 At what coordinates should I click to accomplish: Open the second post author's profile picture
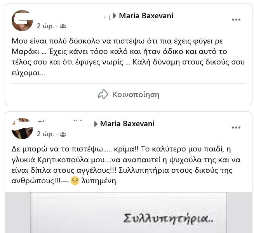point(22,129)
